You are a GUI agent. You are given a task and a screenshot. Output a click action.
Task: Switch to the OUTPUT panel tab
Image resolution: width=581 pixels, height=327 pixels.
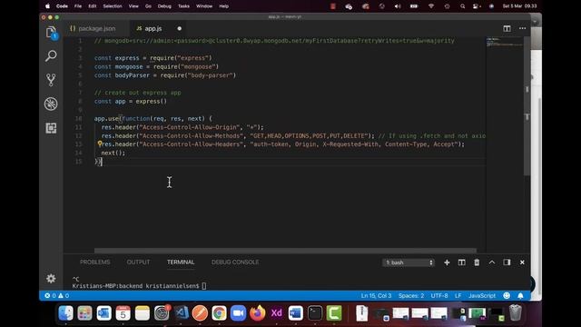tap(138, 263)
